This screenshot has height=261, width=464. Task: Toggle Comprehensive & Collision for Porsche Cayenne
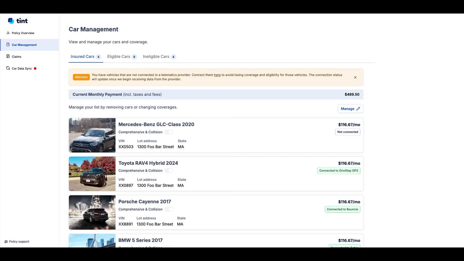[169, 209]
